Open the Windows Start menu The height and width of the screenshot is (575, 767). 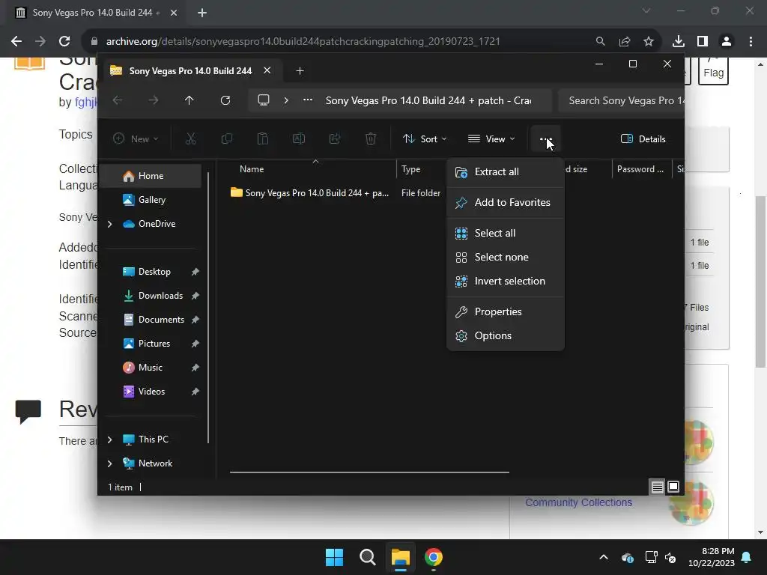point(335,557)
